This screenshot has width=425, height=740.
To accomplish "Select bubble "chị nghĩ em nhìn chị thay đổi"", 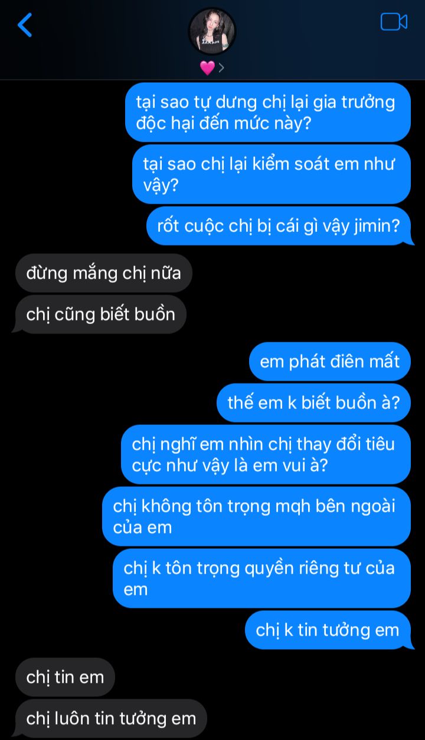I will 266,454.
